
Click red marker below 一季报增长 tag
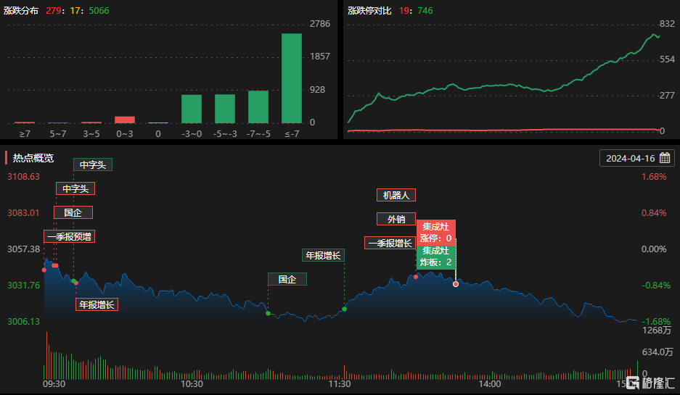click(415, 277)
